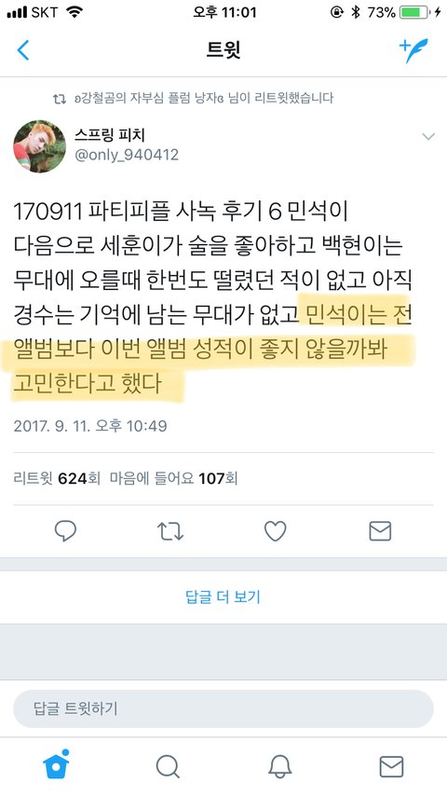
Task: Open Notifications bell tab
Action: (x=279, y=766)
